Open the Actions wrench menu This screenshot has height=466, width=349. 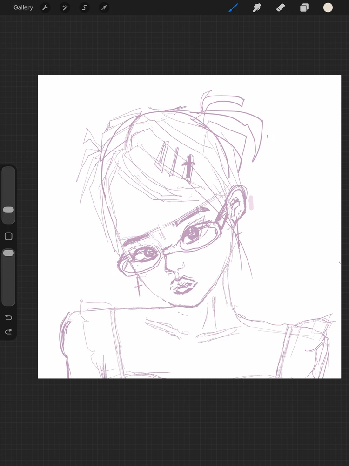[x=45, y=7]
